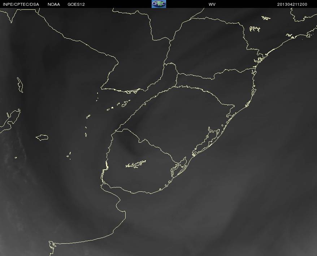Select the GOES12 satellite label
317x256 pixels.
pos(76,4)
